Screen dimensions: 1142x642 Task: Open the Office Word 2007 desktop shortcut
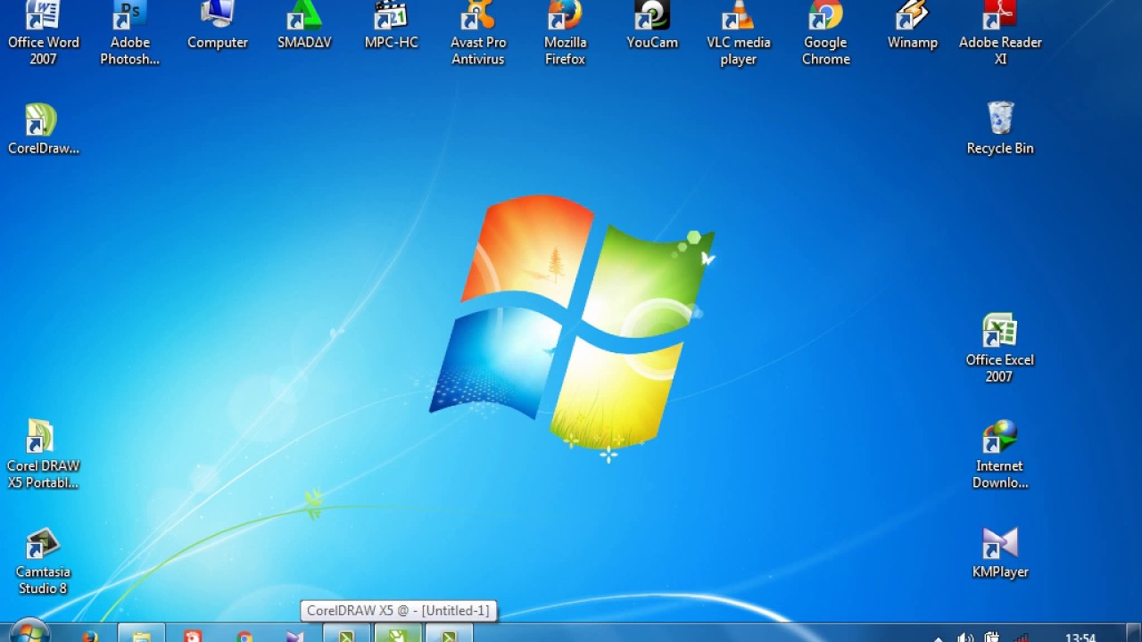pyautogui.click(x=43, y=34)
